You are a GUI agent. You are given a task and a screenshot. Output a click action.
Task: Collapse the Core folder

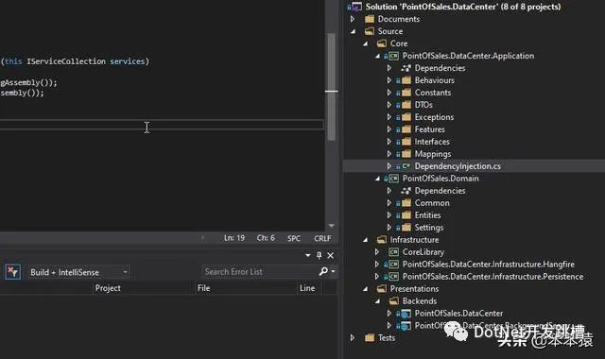tap(365, 43)
